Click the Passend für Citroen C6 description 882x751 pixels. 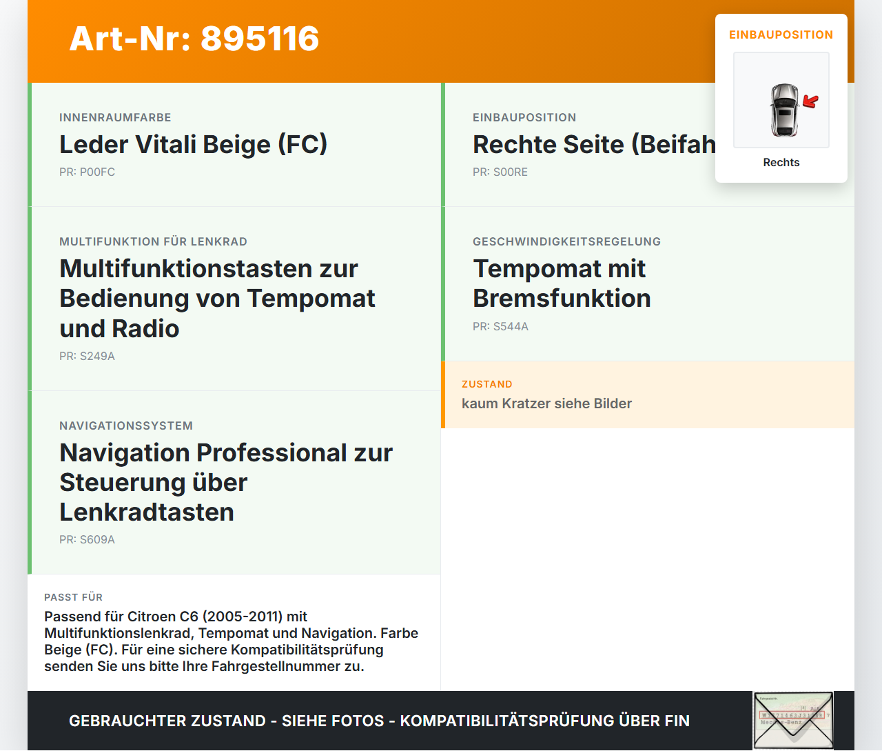[x=232, y=641]
